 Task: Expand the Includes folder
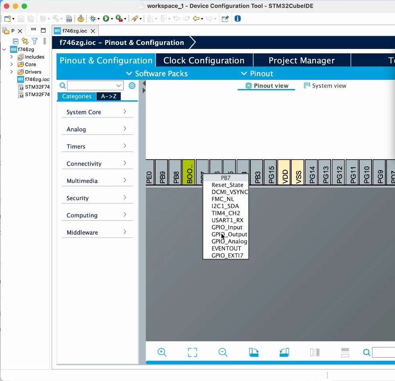[x=12, y=57]
